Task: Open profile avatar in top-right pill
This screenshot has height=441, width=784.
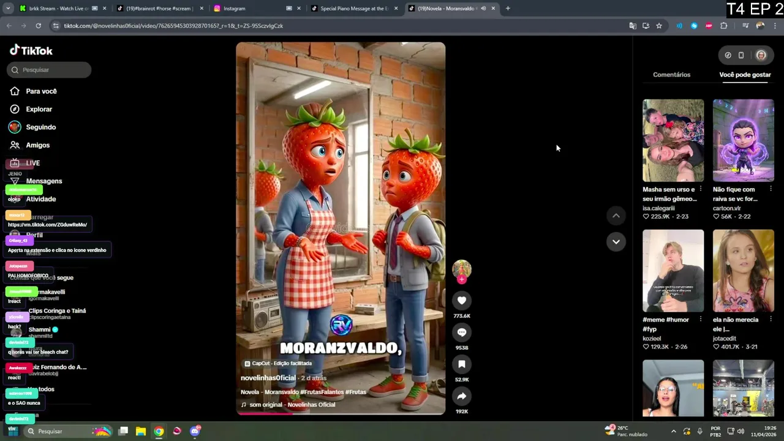Action: click(761, 55)
